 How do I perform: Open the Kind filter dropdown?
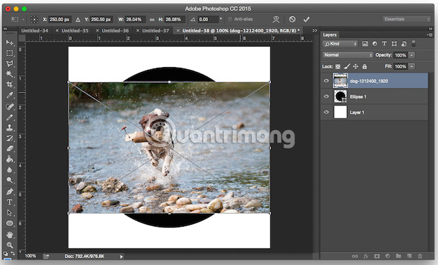[340, 44]
